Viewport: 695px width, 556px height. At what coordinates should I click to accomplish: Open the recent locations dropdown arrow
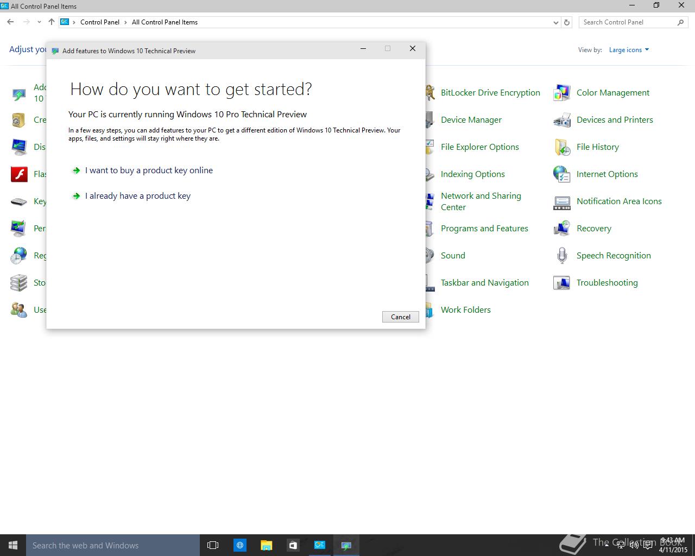[x=39, y=22]
